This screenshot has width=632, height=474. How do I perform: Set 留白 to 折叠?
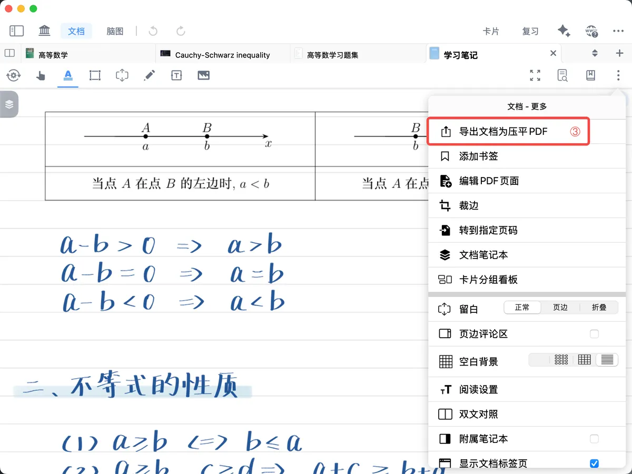coord(599,308)
